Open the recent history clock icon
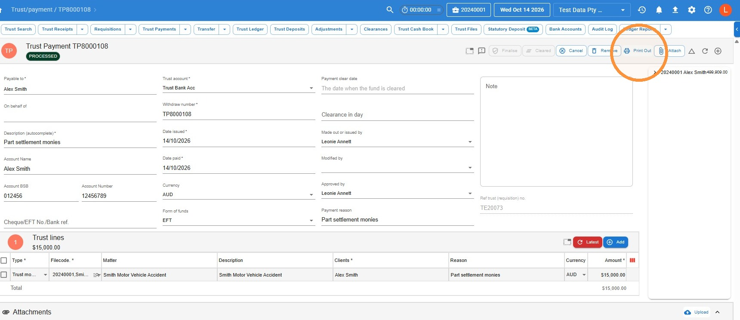This screenshot has height=320, width=740. 642,9
